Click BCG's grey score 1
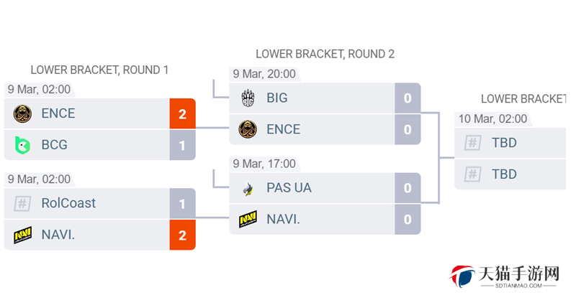The image size is (576, 295). tap(183, 145)
